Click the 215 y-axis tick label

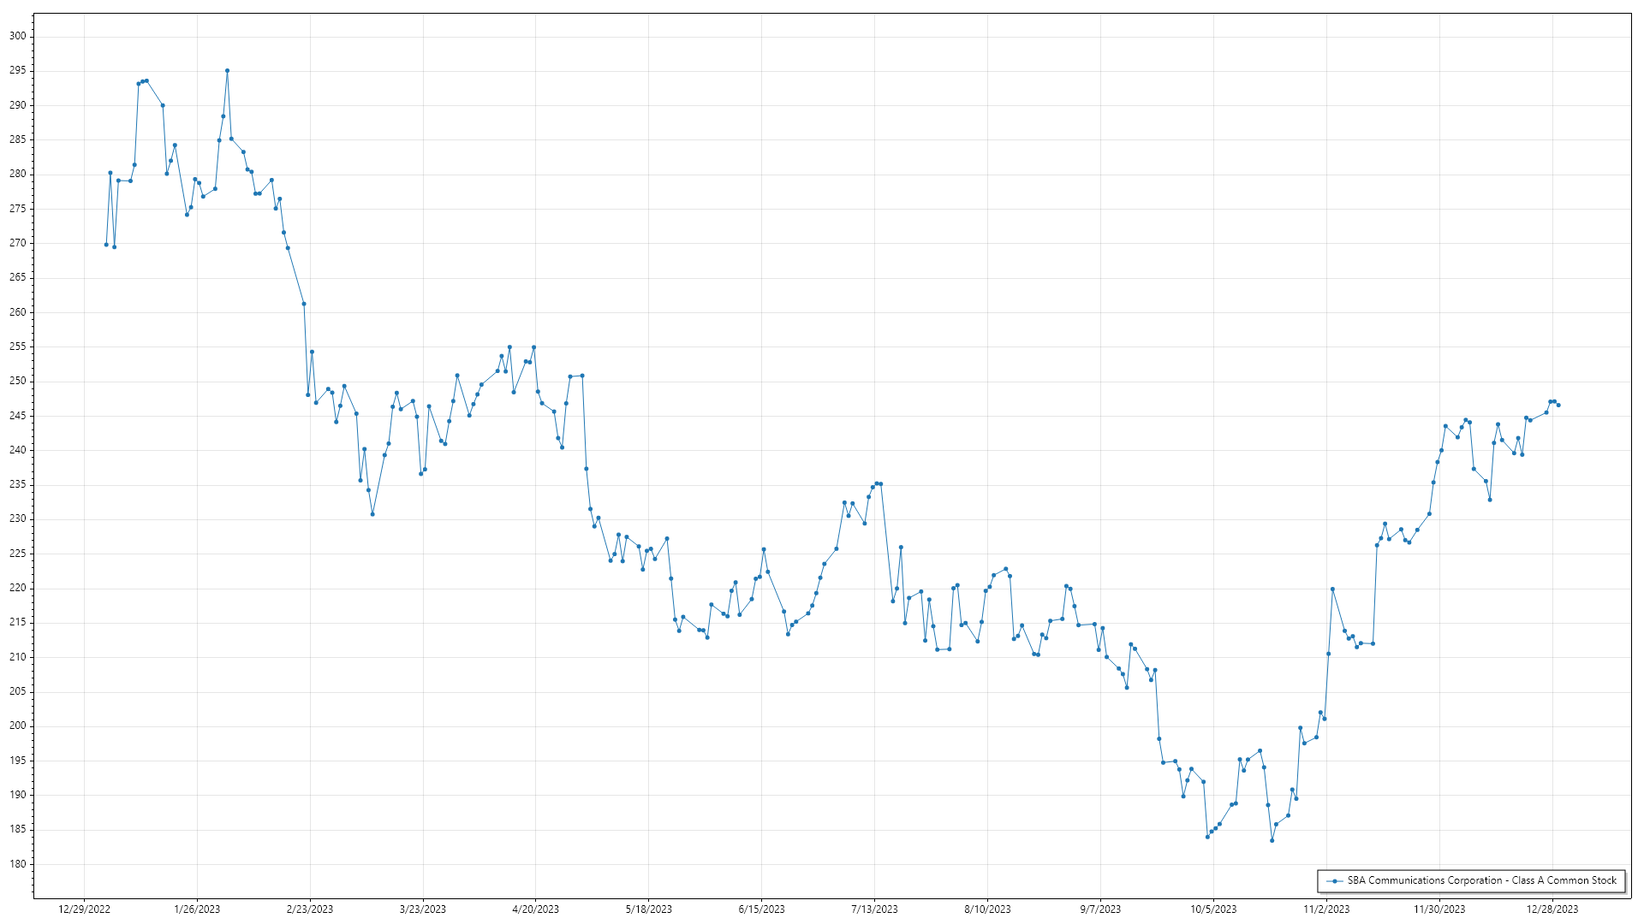18,623
